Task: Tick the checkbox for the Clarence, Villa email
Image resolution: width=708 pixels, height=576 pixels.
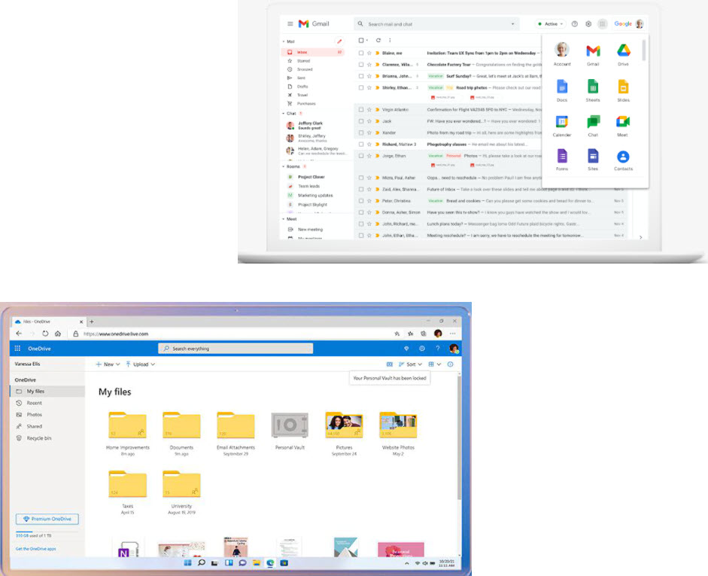Action: [361, 65]
